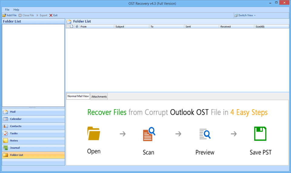
Task: Click the Add File toolbar icon
Action: click(4, 15)
